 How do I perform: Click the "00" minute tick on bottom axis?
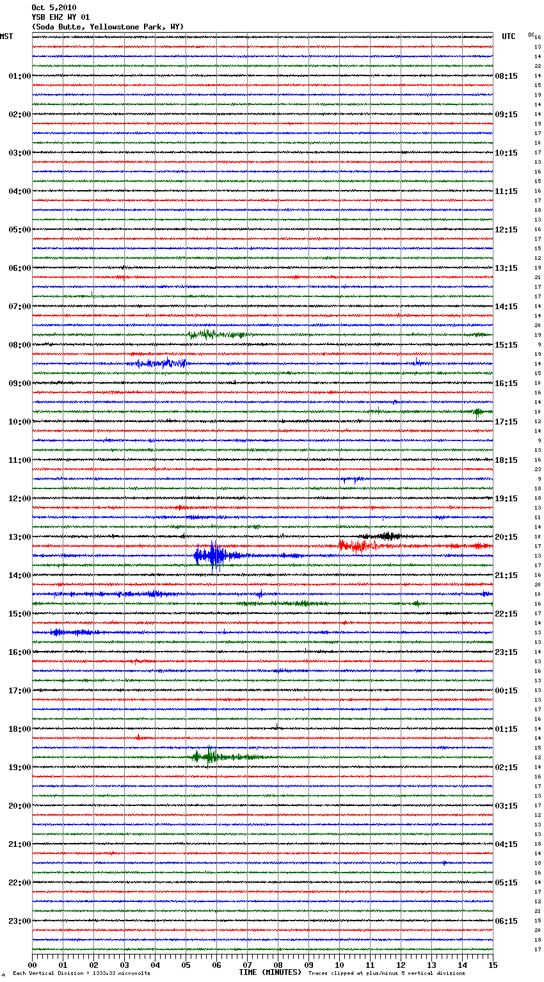(32, 965)
